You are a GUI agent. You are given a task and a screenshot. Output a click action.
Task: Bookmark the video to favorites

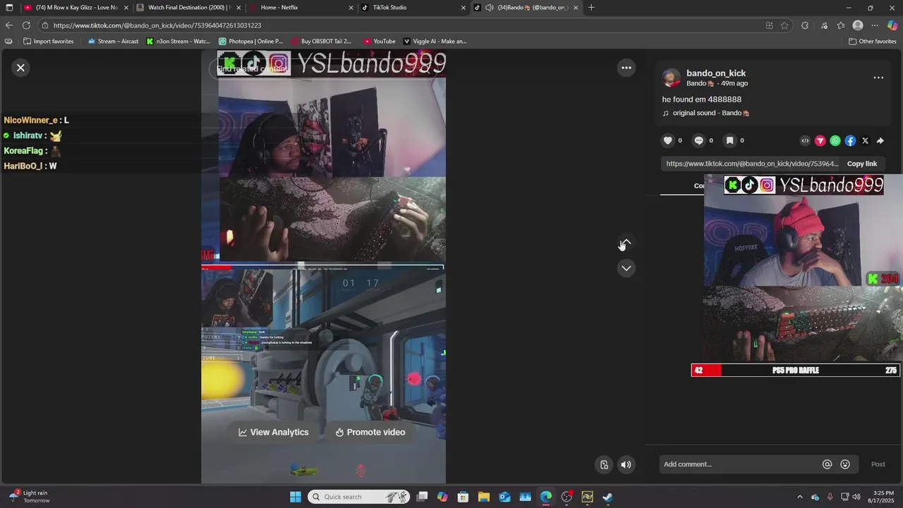(x=729, y=140)
